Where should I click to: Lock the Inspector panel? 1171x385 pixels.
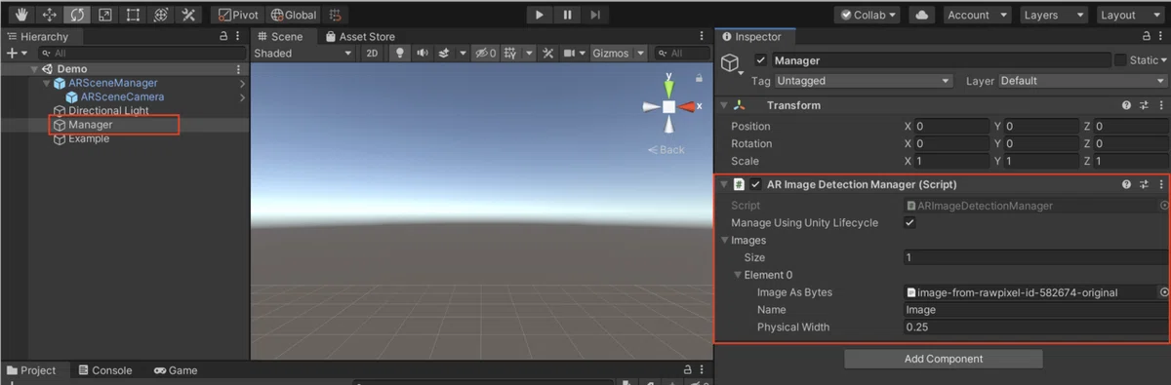tap(1146, 36)
